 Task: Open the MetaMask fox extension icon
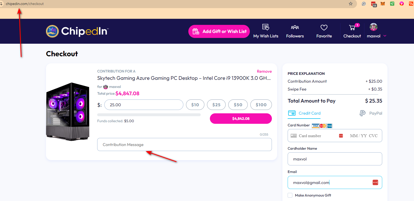click(383, 4)
